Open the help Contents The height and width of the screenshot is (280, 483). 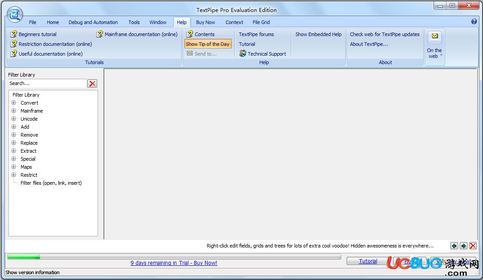(x=201, y=34)
